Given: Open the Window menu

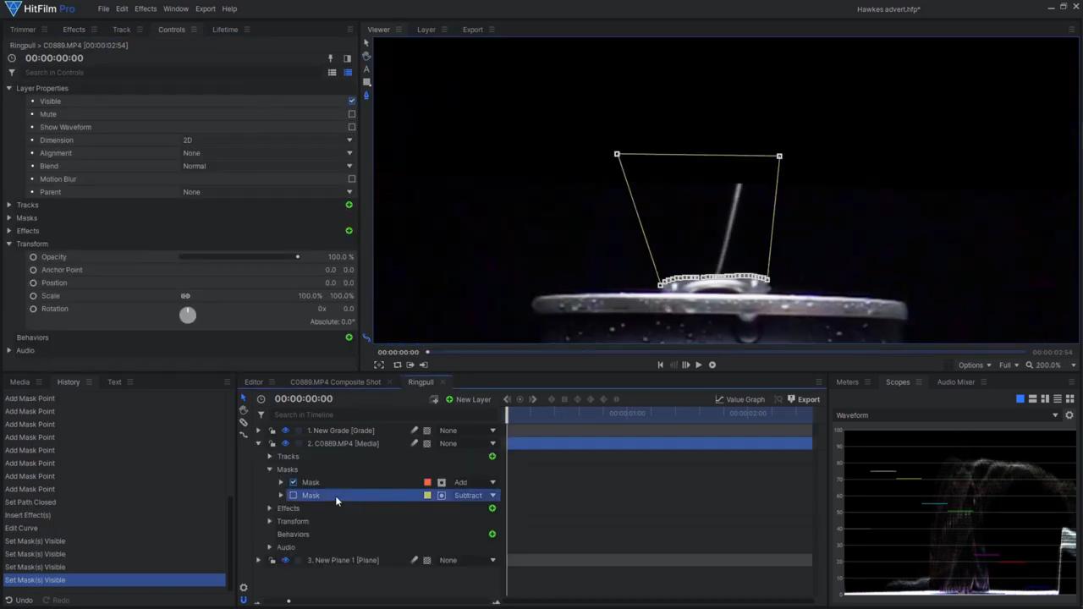Looking at the screenshot, I should (176, 8).
